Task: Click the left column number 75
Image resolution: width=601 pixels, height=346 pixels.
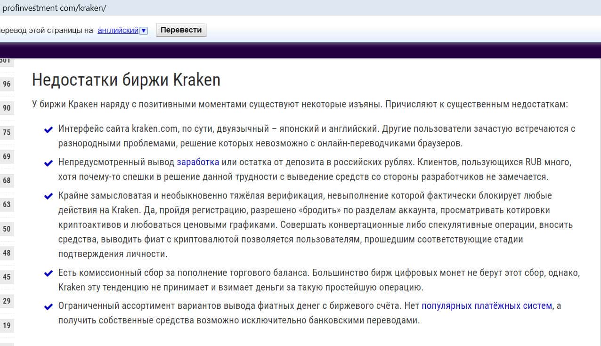Action: pyautogui.click(x=7, y=132)
